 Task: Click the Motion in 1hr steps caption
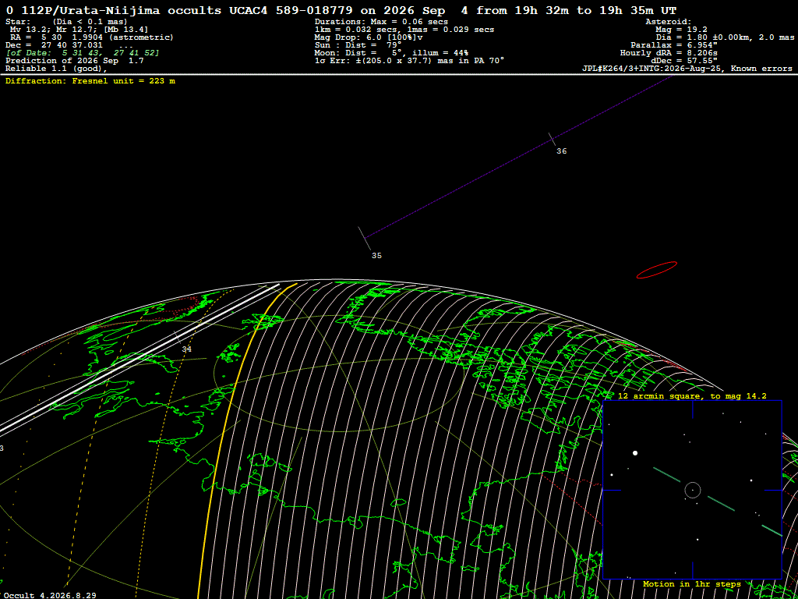click(x=692, y=583)
